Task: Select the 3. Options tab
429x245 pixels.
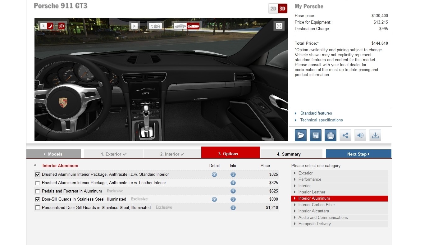Action: [x=230, y=153]
